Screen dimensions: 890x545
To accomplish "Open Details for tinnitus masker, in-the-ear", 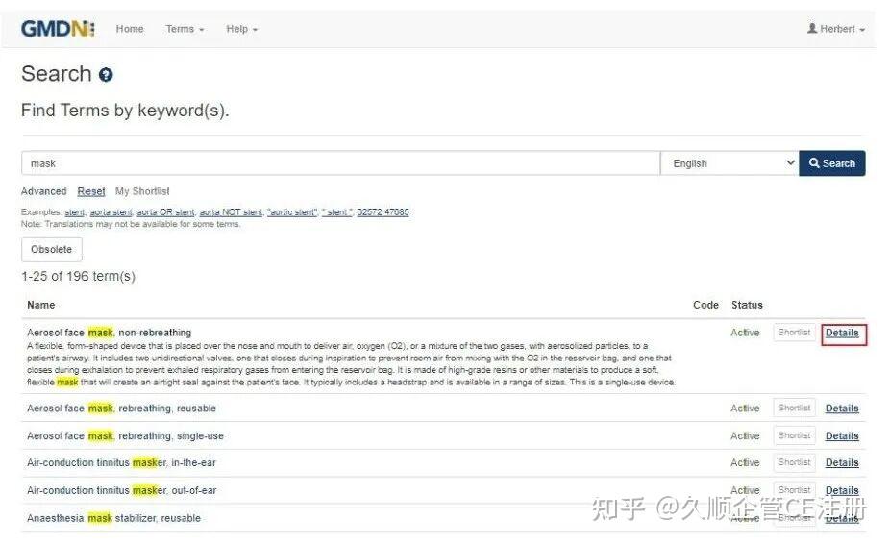I will click(x=842, y=462).
